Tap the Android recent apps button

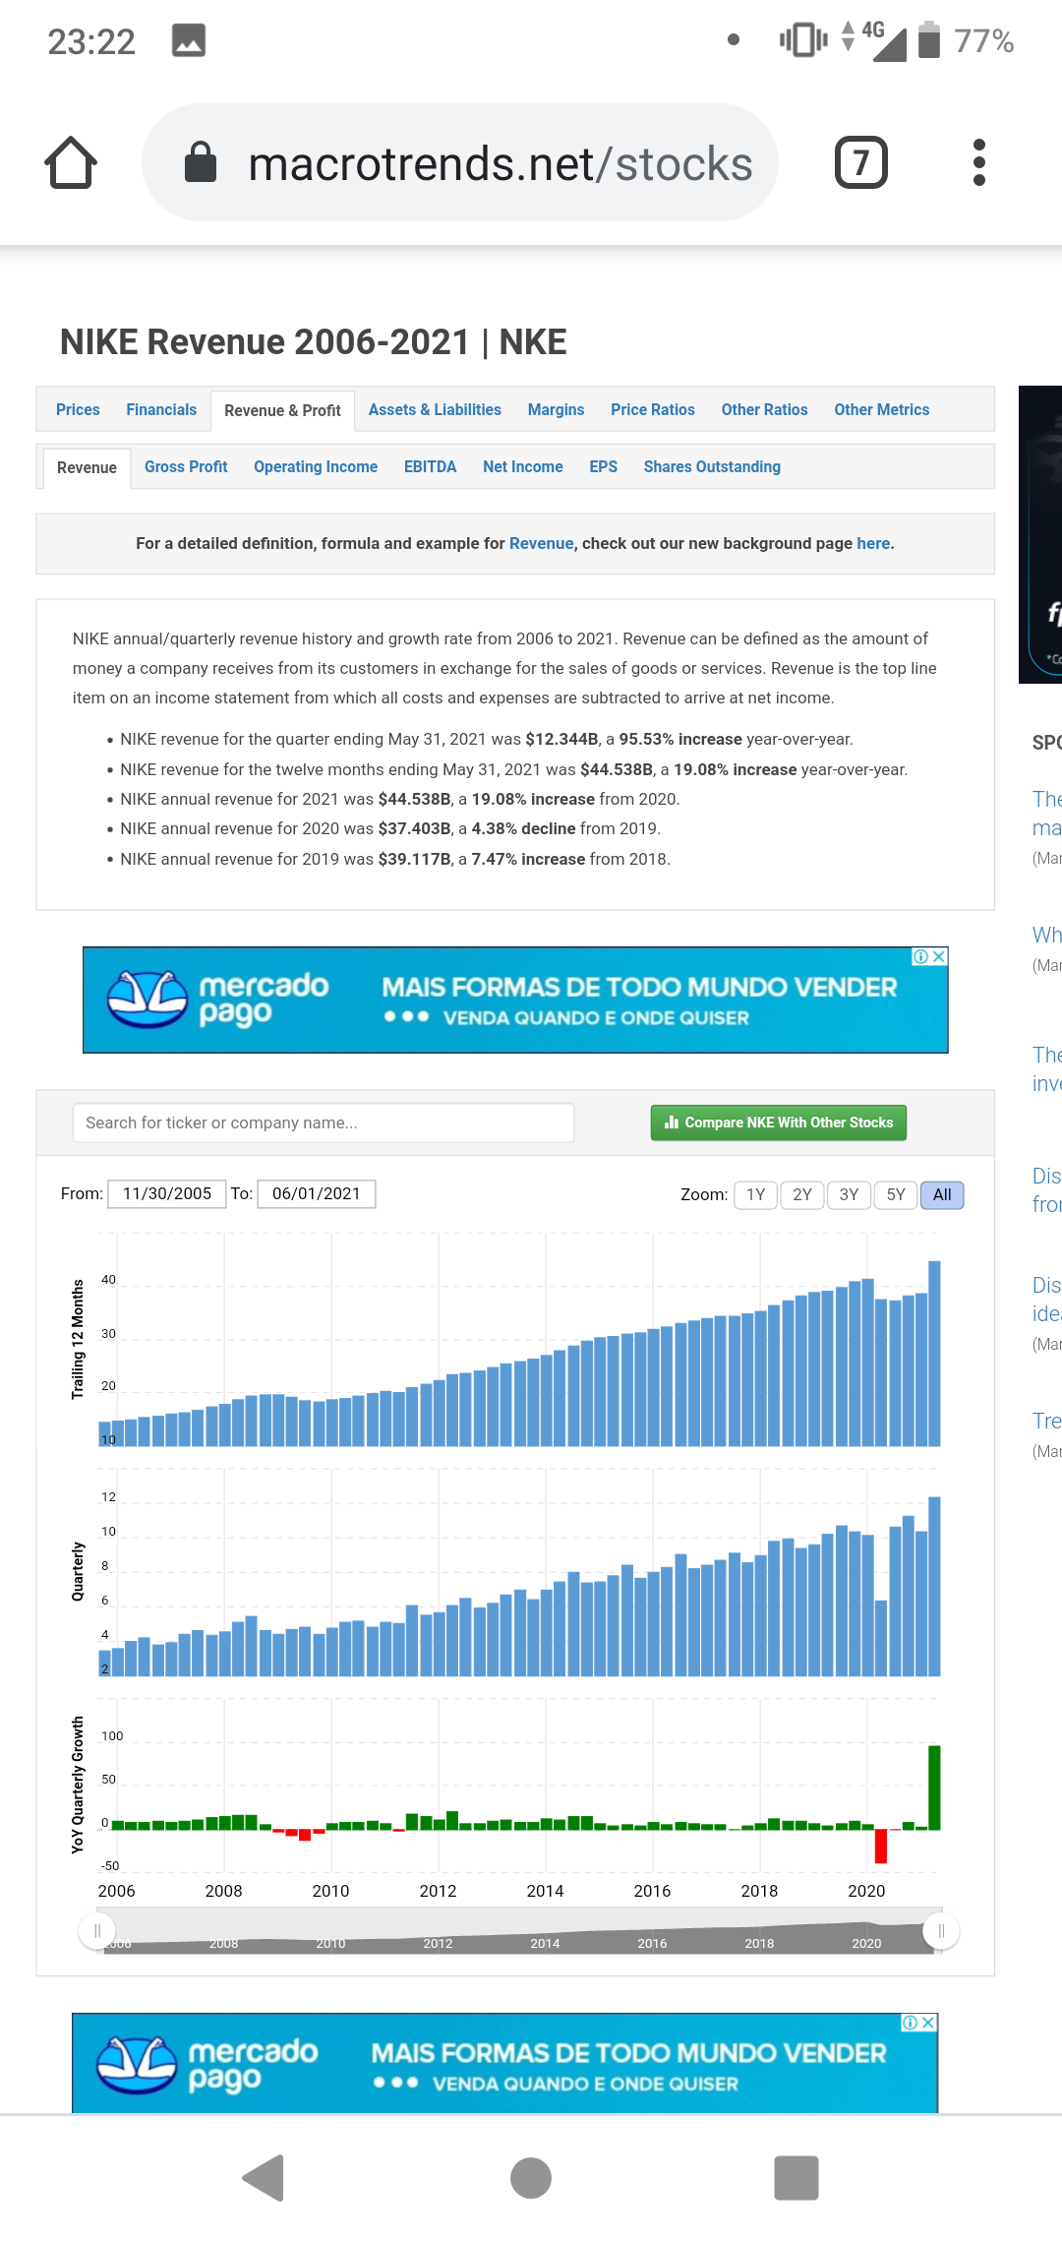(796, 2177)
